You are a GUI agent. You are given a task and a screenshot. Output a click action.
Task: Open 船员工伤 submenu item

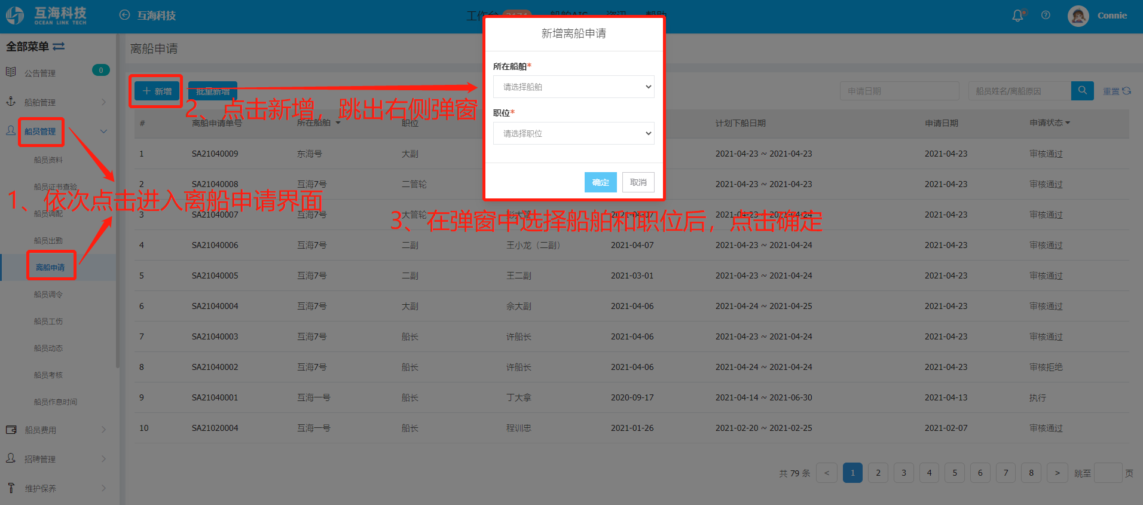48,321
